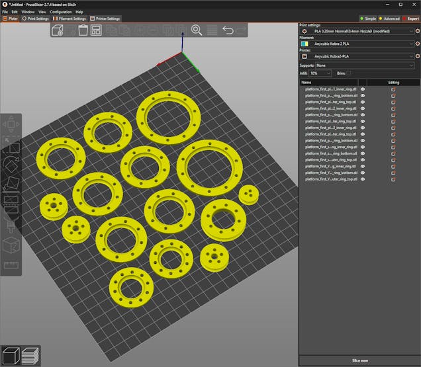Click the Arrange objects toolbar icon
Image resolution: width=421 pixels, height=367 pixels.
97,30
